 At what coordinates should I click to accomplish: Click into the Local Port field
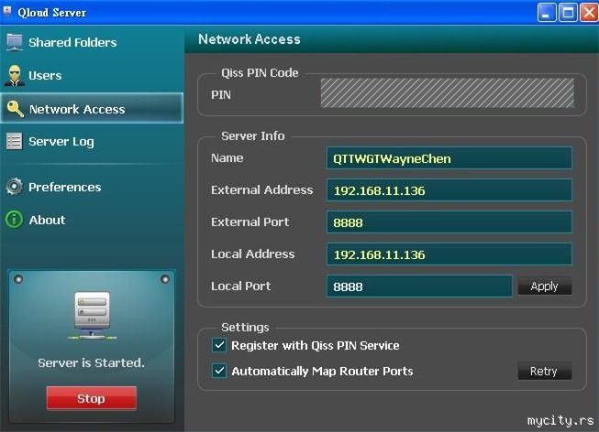click(419, 286)
